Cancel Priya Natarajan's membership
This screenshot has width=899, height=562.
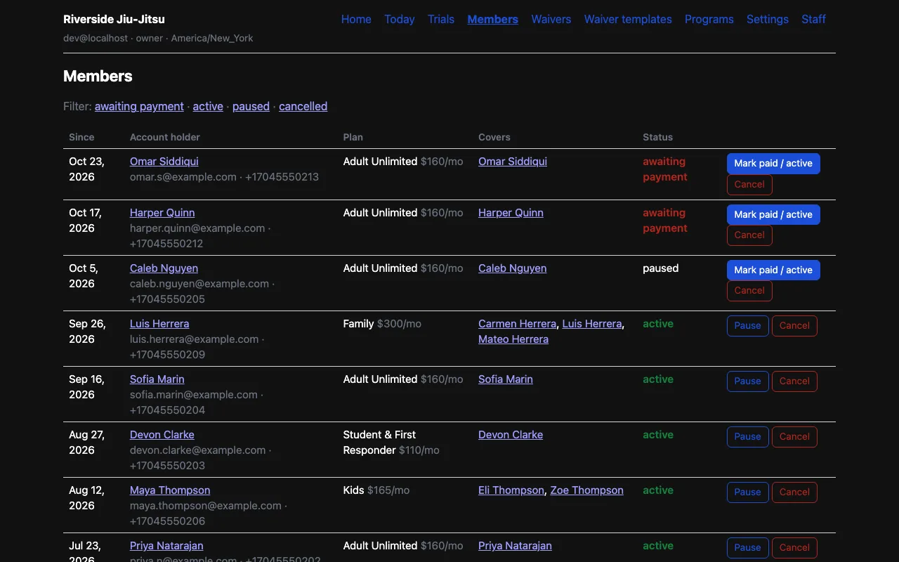[794, 548]
